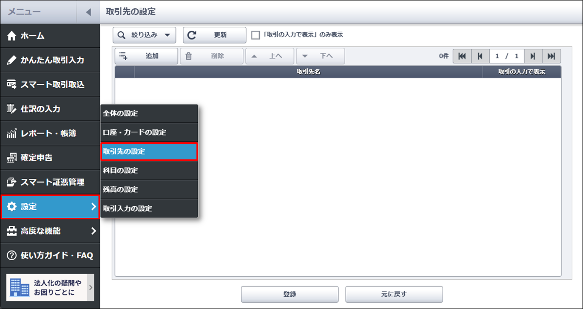The height and width of the screenshot is (309, 583).
Task: Open the ホーム page from the sidebar
Action: coord(50,36)
